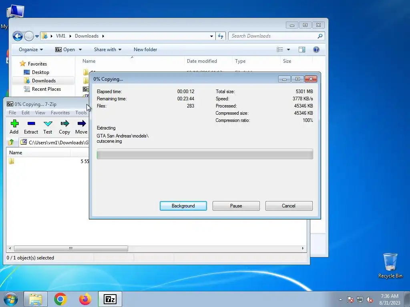Cancel the extraction process

(289, 206)
